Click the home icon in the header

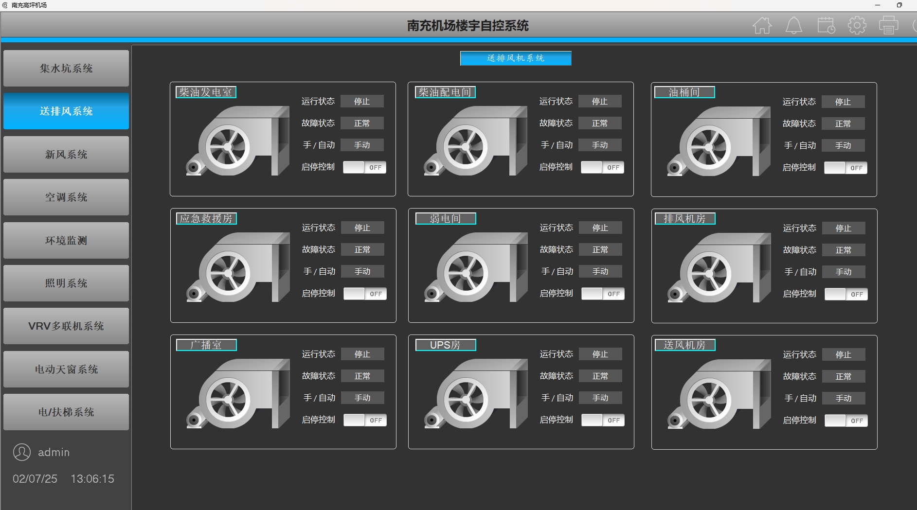pyautogui.click(x=762, y=25)
